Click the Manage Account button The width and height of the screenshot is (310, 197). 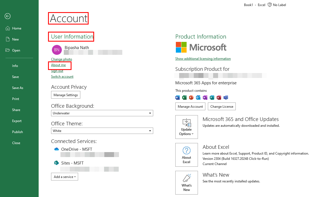190,106
